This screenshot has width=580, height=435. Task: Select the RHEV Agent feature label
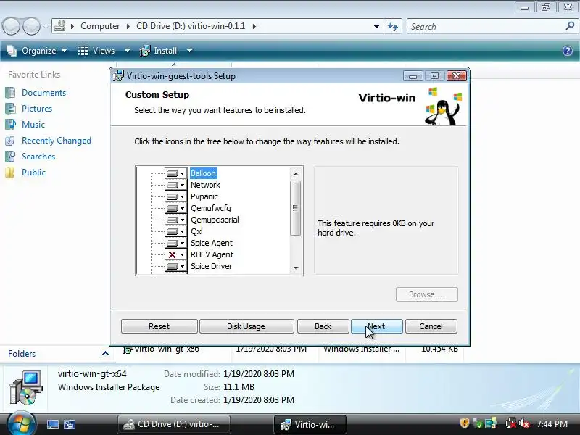212,255
